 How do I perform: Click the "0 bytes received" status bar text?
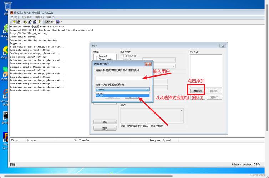click(x=242, y=164)
